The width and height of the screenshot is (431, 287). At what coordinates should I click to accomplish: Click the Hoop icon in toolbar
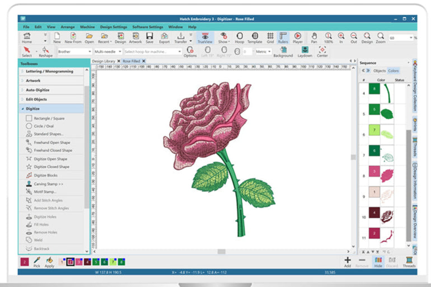(240, 37)
